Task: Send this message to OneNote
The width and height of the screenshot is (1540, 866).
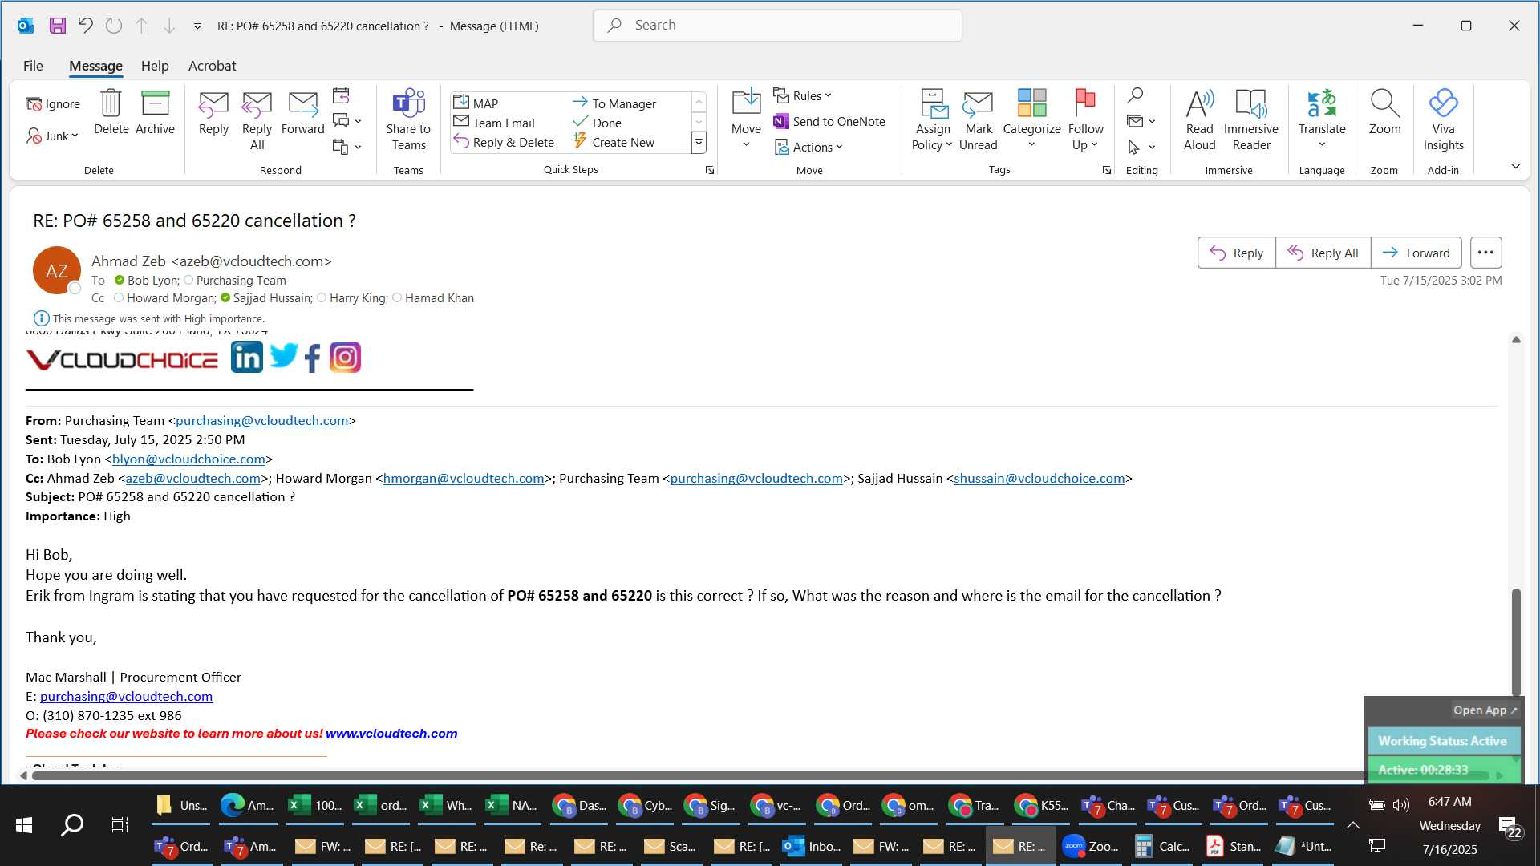Action: pyautogui.click(x=829, y=121)
